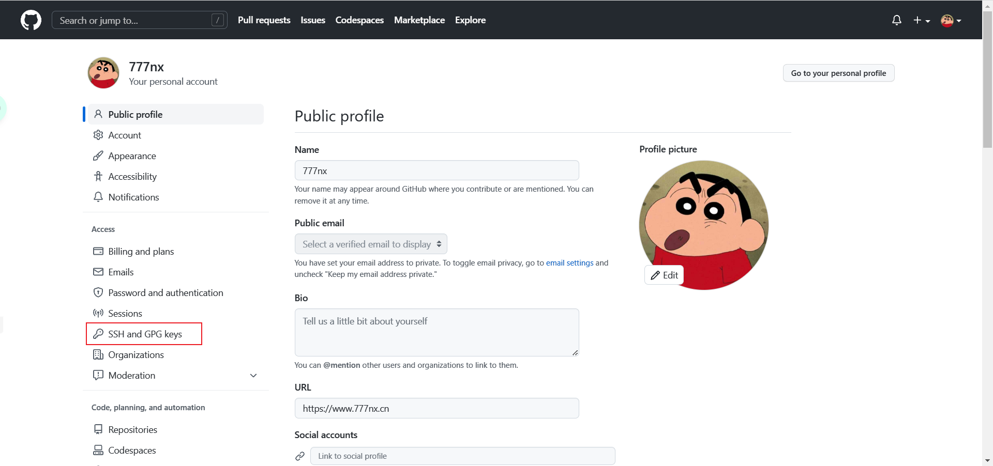Click the shield icon beside Password and authentication
Screen dimensions: 993x466
(98, 292)
